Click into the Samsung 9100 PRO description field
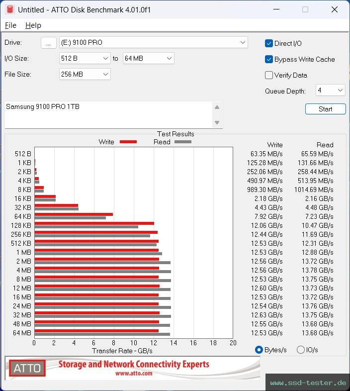This screenshot has width=350, height=391. [x=108, y=115]
